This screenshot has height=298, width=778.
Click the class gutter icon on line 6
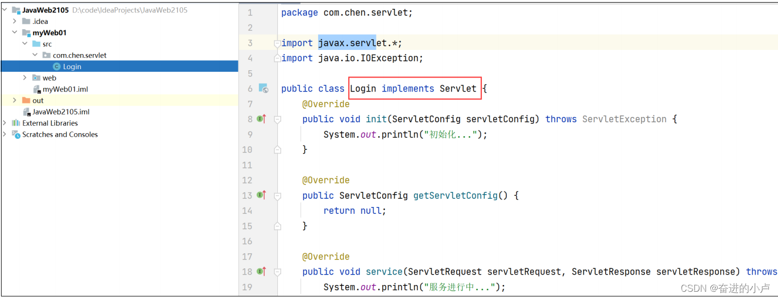[x=263, y=88]
